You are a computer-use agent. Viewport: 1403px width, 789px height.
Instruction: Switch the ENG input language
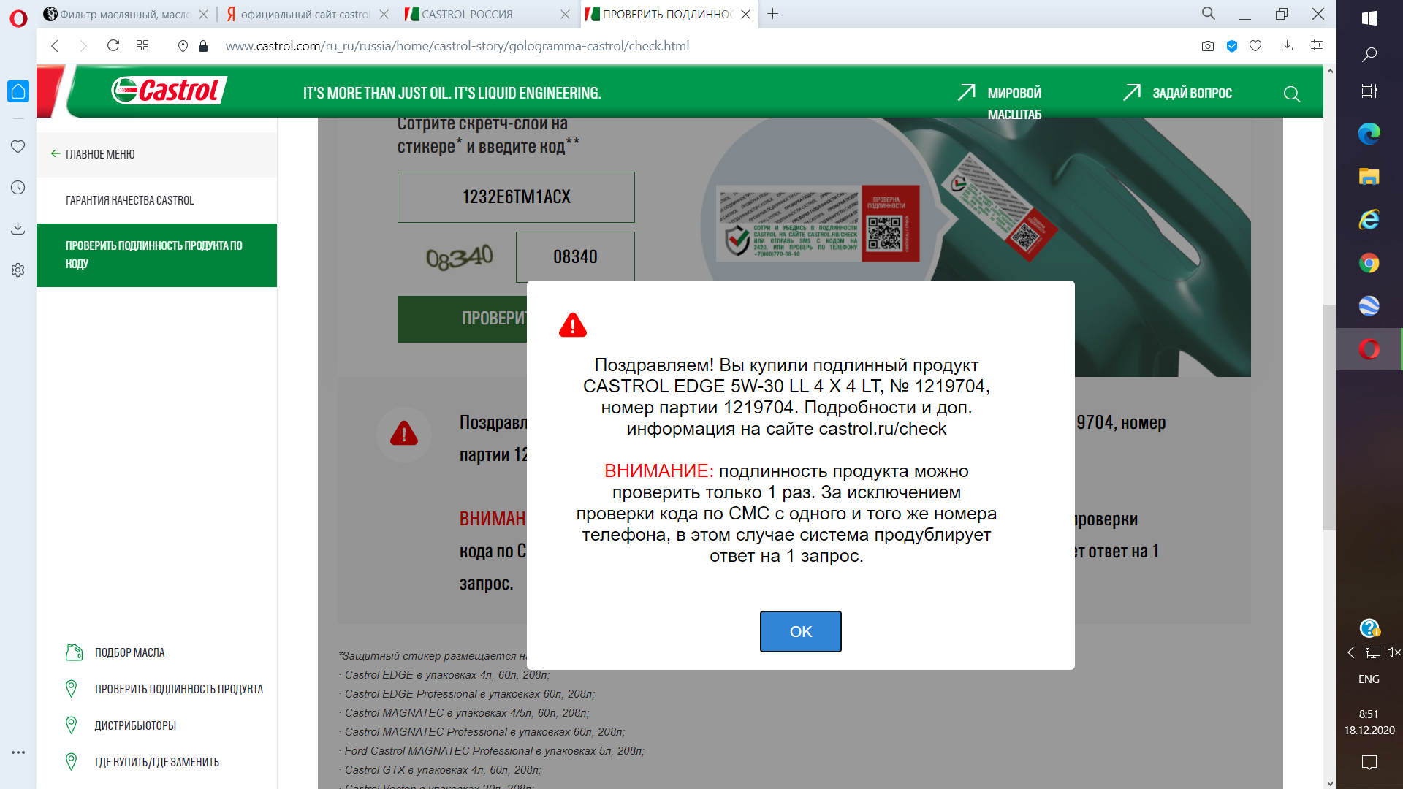tap(1369, 679)
